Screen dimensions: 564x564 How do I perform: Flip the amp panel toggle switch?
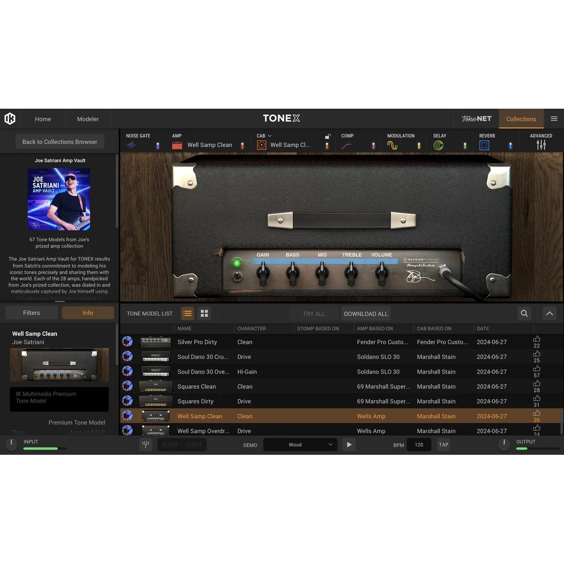(237, 276)
